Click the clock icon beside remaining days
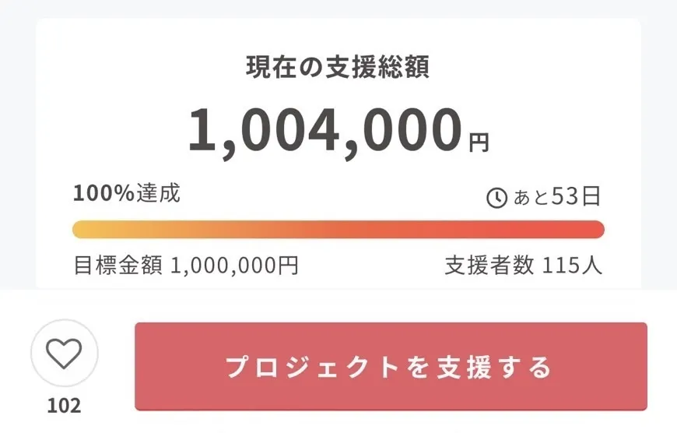 (x=496, y=198)
